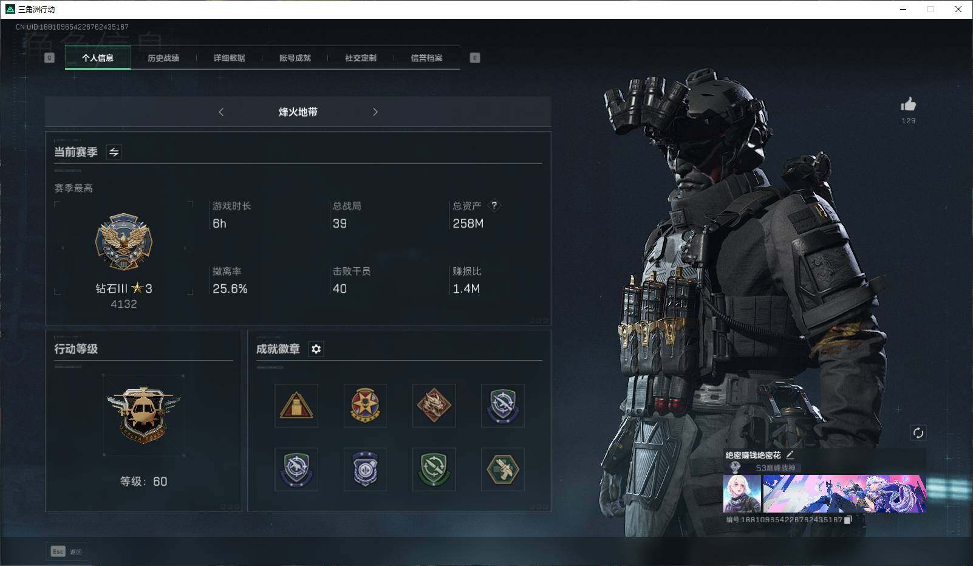
Task: Click the player name 绝密赚钱绝密花
Action: click(753, 455)
